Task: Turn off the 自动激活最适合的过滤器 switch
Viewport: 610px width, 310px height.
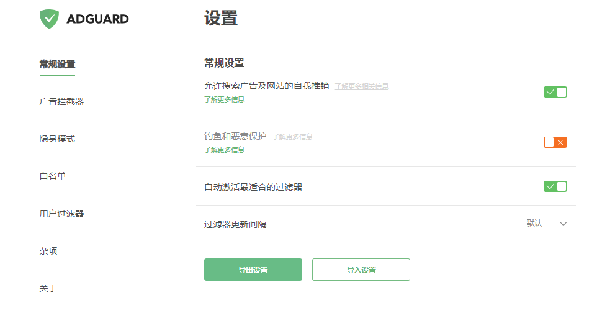Action: click(555, 186)
